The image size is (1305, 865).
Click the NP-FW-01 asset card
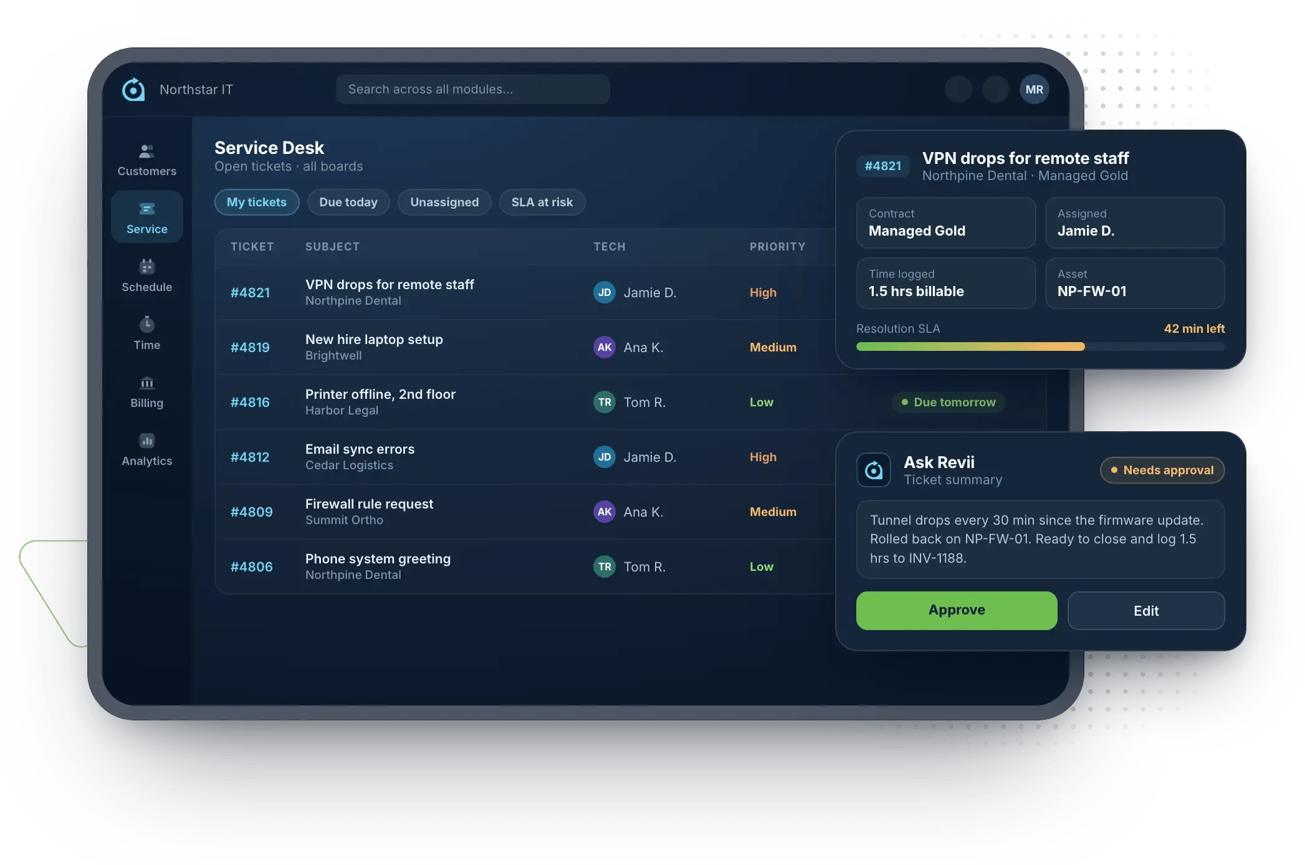point(1135,283)
